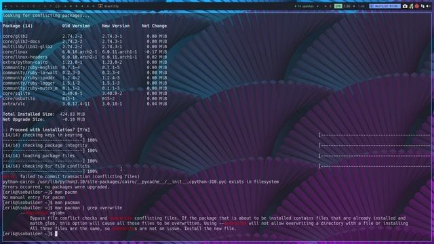Image resolution: width=434 pixels, height=244 pixels.
Task: Click the 'loading package files' line
Action: pos(39,156)
